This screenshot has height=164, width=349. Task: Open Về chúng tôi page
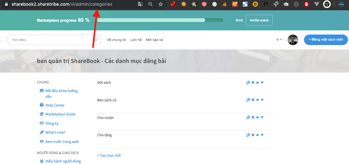[x=116, y=40]
